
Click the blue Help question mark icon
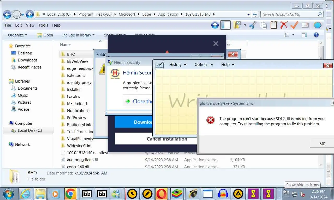[316, 35]
